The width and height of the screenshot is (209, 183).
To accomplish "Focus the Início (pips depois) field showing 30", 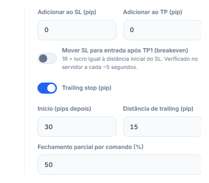I will 77,127.
